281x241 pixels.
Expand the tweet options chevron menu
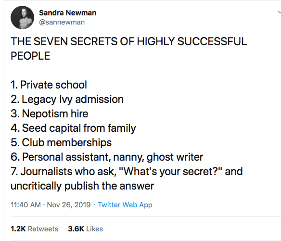[279, 12]
